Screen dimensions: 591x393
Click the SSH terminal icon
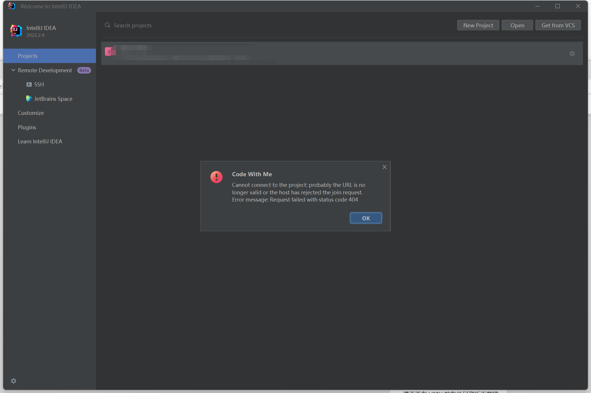[29, 84]
